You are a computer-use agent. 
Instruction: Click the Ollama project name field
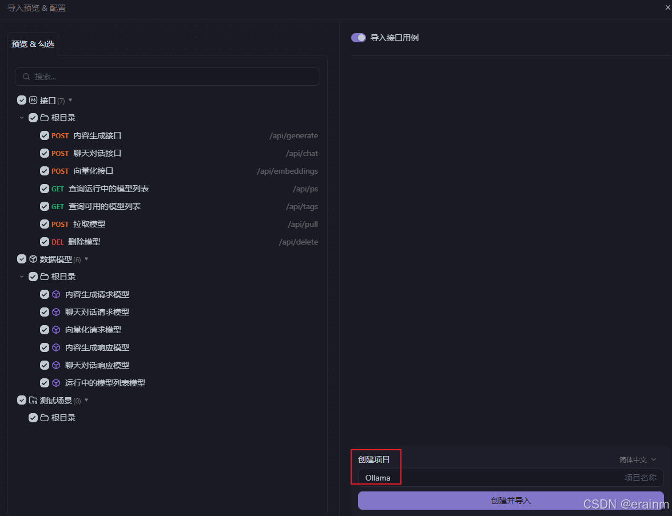tap(510, 478)
